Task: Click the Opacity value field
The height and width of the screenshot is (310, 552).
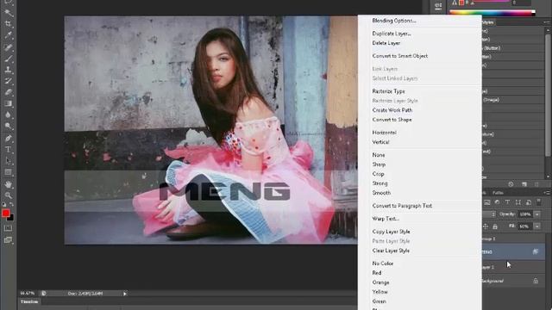Action: tap(525, 214)
